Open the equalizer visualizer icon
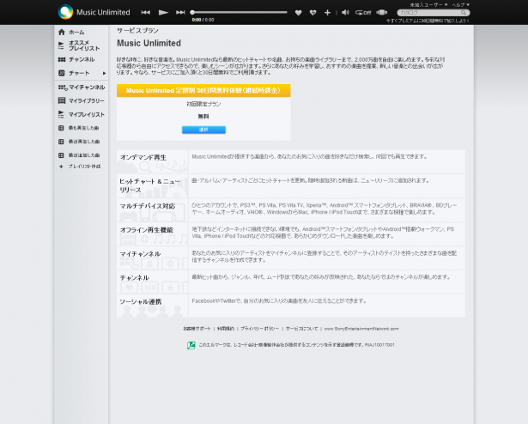 point(381,13)
